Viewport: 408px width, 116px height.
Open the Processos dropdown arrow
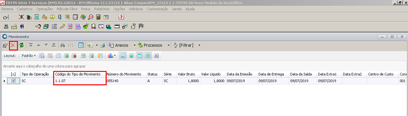pyautogui.click(x=168, y=45)
